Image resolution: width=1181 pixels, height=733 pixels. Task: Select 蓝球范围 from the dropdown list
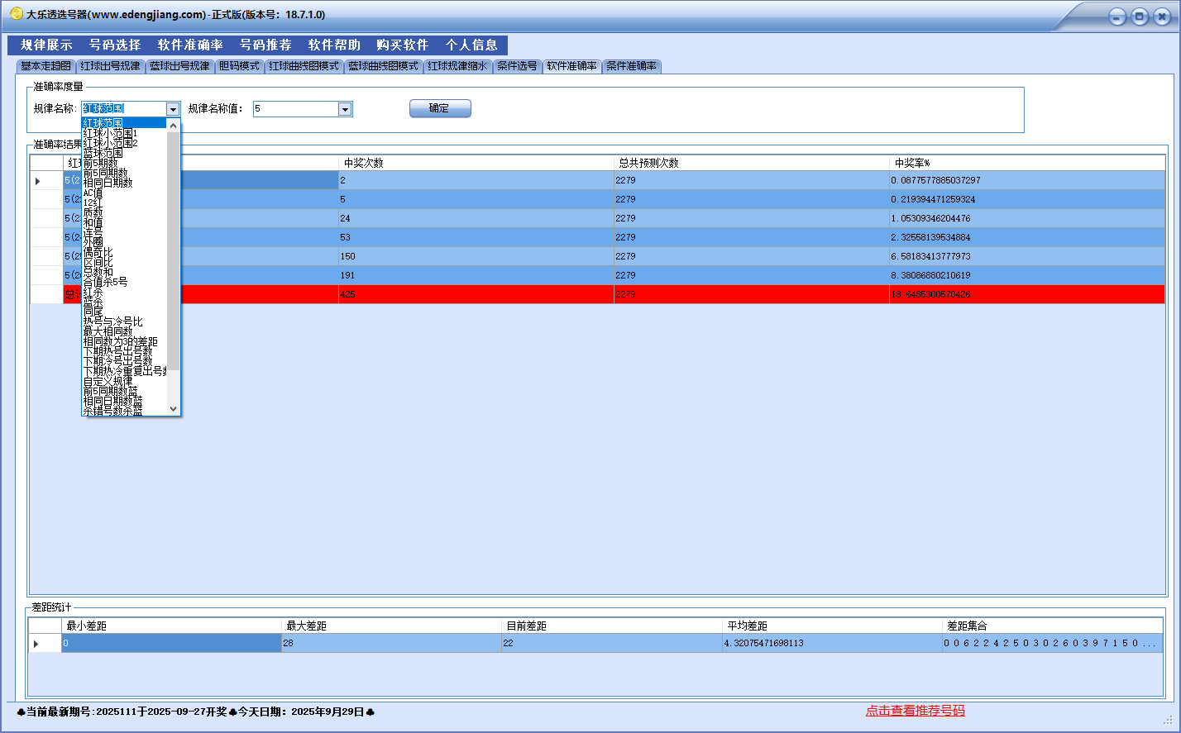(103, 153)
